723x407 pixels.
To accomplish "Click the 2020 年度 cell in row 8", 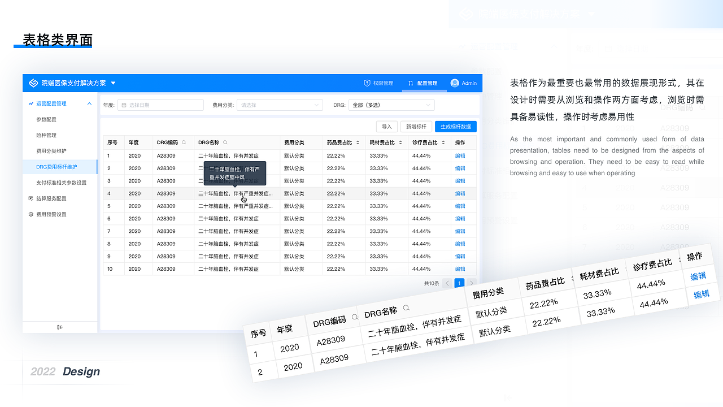I will (x=134, y=244).
